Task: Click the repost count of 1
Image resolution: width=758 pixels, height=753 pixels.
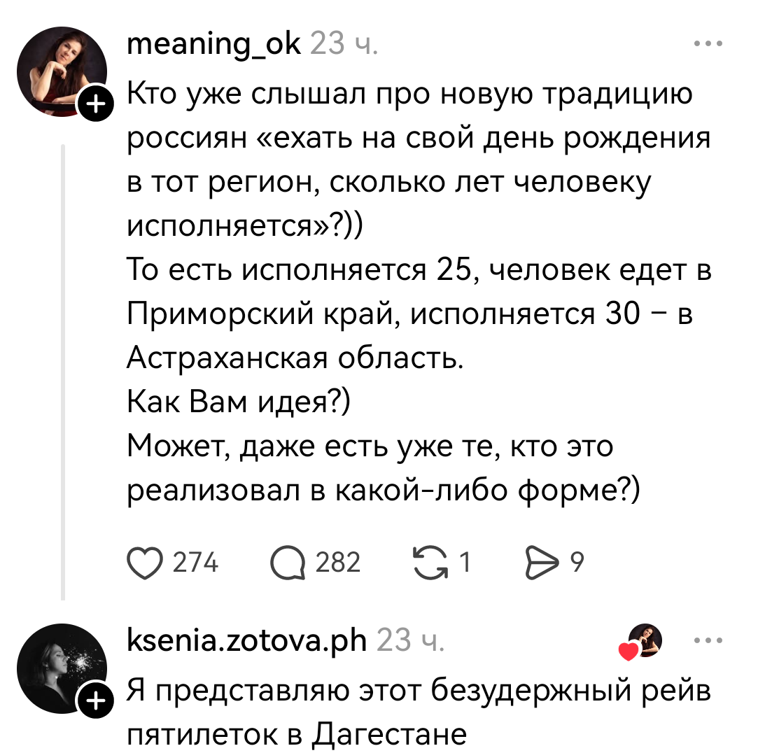Action: pyautogui.click(x=464, y=562)
